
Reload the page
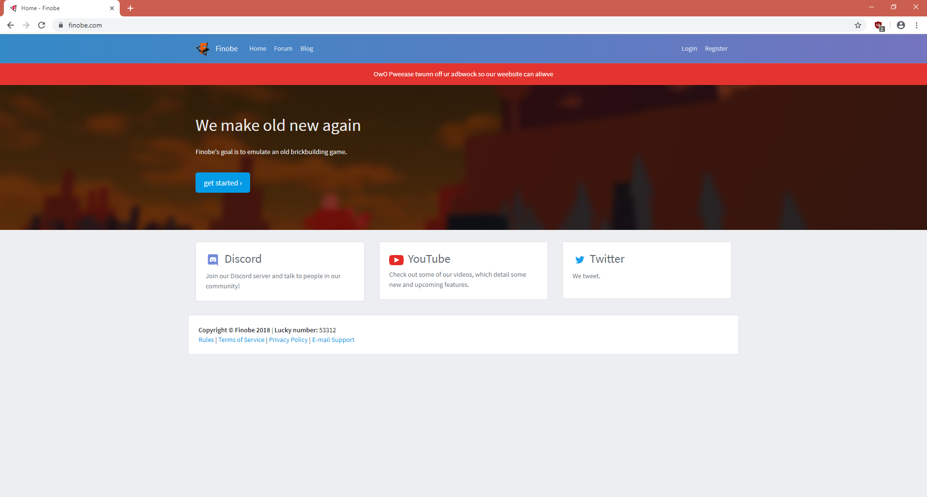[42, 25]
